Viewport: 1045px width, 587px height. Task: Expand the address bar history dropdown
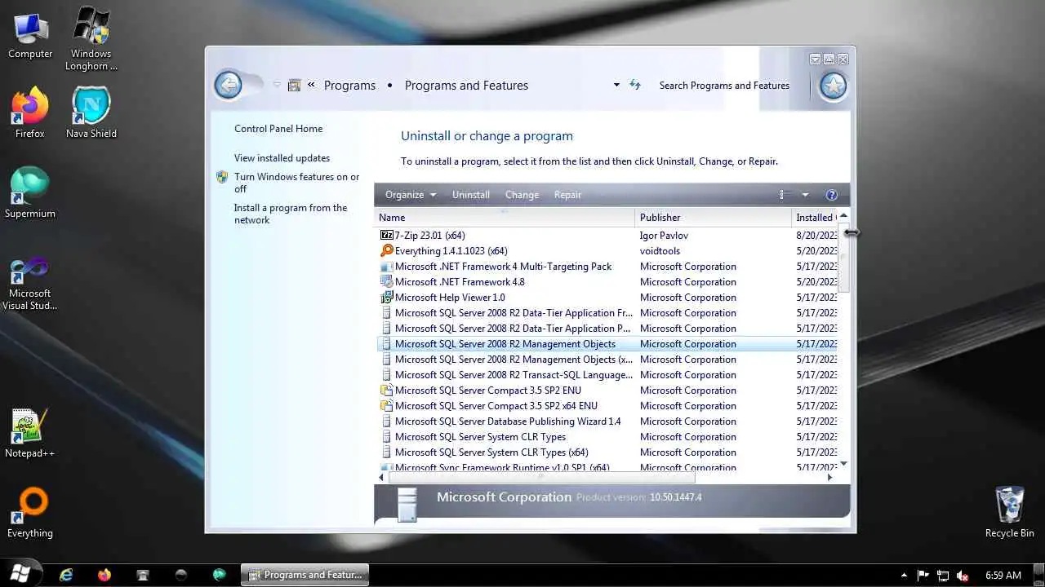[x=616, y=85]
